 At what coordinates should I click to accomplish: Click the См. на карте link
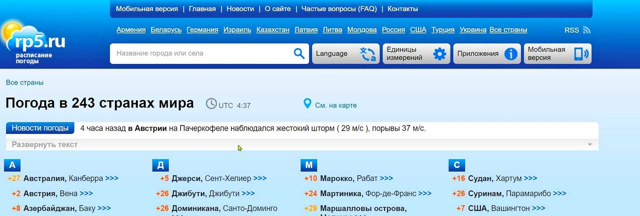[x=336, y=105]
